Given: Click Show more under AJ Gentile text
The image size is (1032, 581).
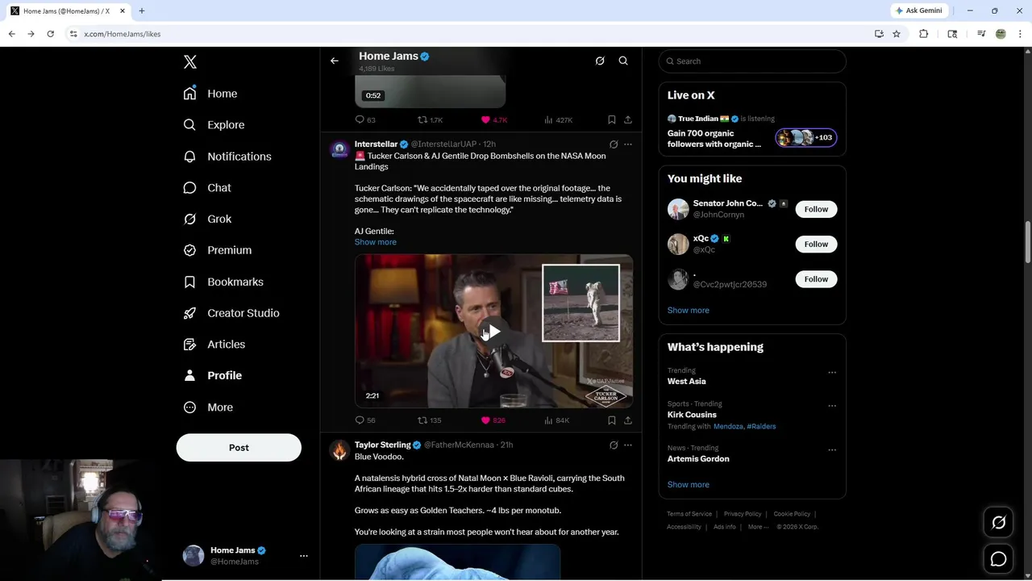Looking at the screenshot, I should click(x=376, y=242).
